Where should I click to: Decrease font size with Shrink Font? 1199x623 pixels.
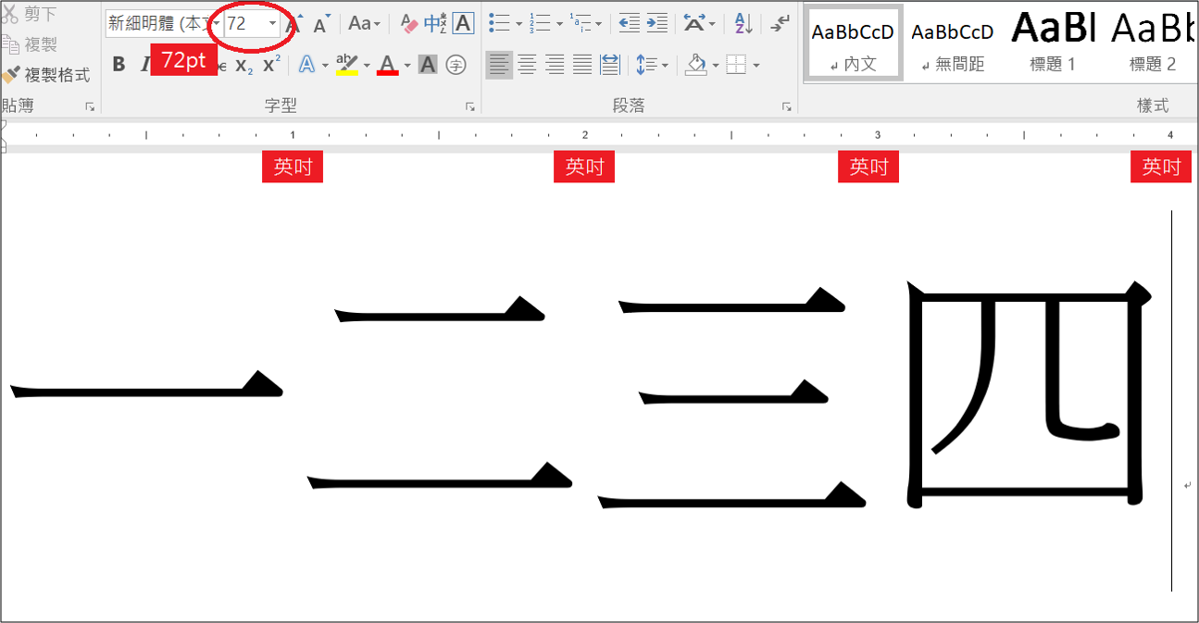[321, 24]
